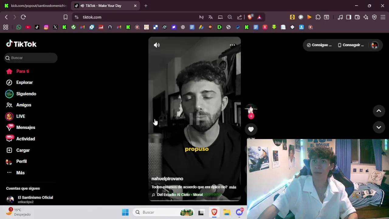
Task: Open a new browser tab
Action: [146, 5]
